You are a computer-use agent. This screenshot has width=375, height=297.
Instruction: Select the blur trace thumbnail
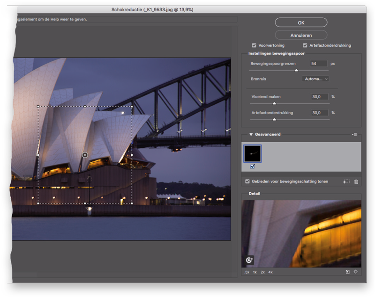tap(252, 153)
